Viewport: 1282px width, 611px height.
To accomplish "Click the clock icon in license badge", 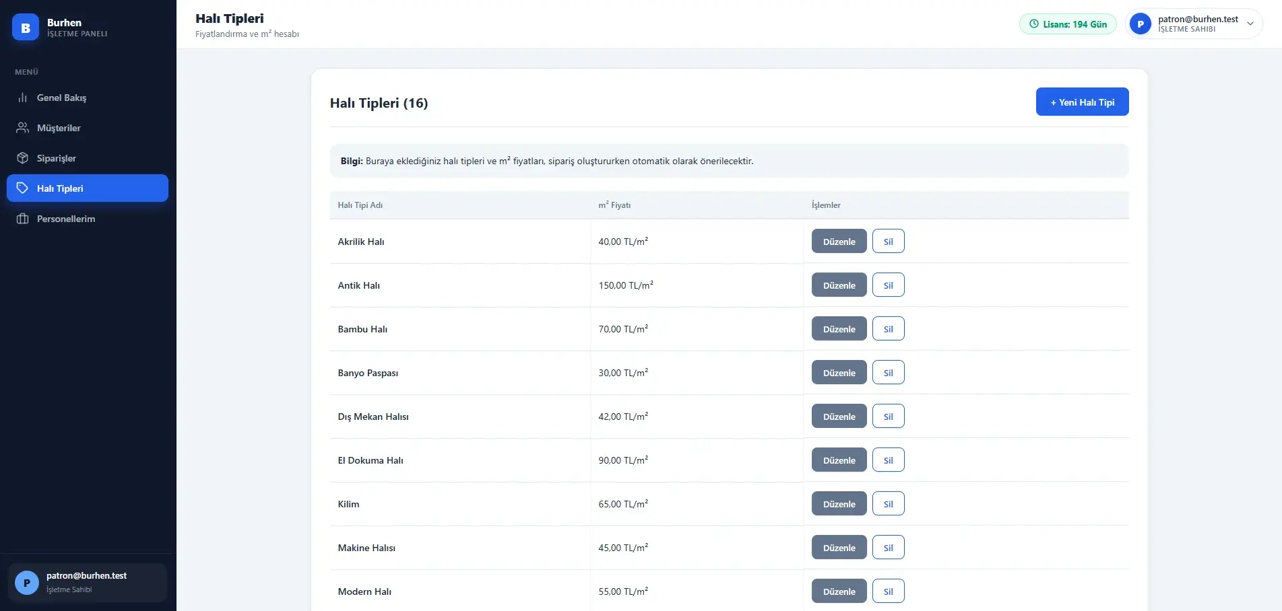I will pos(1034,24).
